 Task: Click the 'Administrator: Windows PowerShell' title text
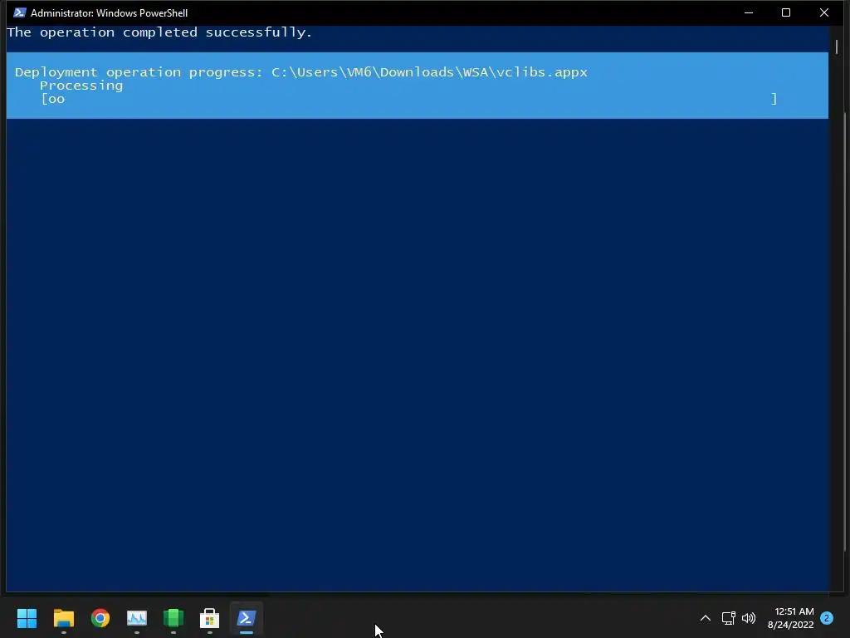109,13
